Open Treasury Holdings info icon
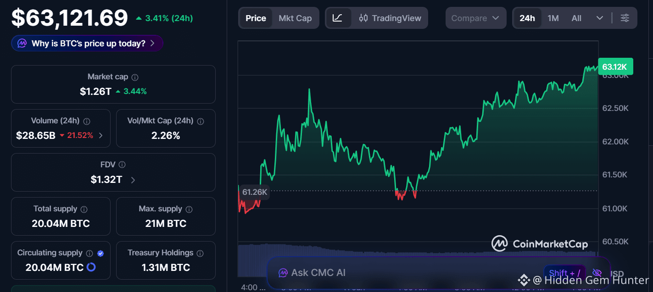653x292 pixels. (x=200, y=253)
